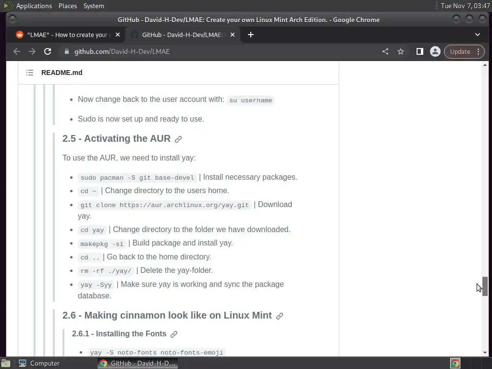Share this page via share icon

(385, 51)
